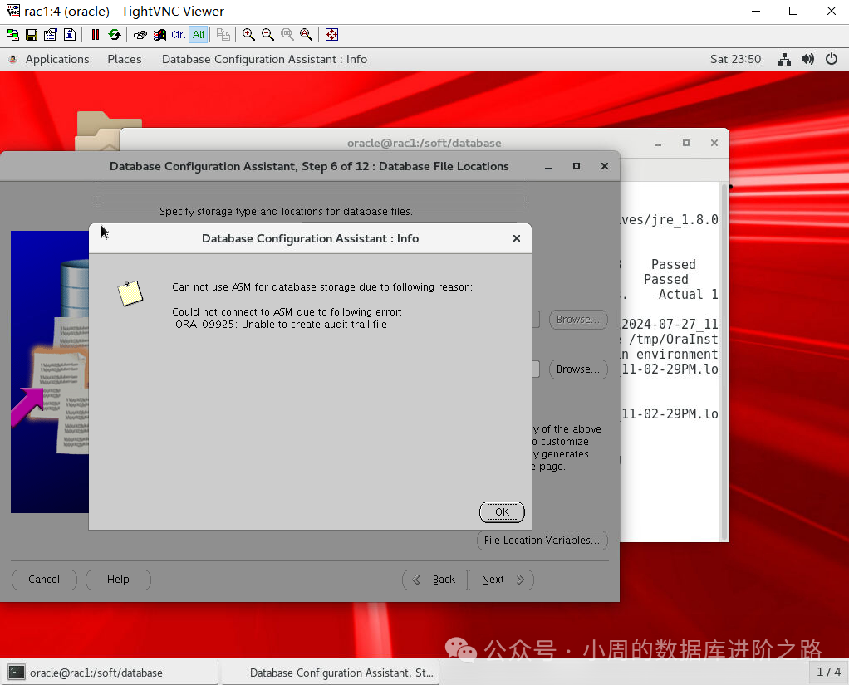Screen dimensions: 849x685
Task: Click the volume speaker icon in top panel
Action: coord(807,59)
